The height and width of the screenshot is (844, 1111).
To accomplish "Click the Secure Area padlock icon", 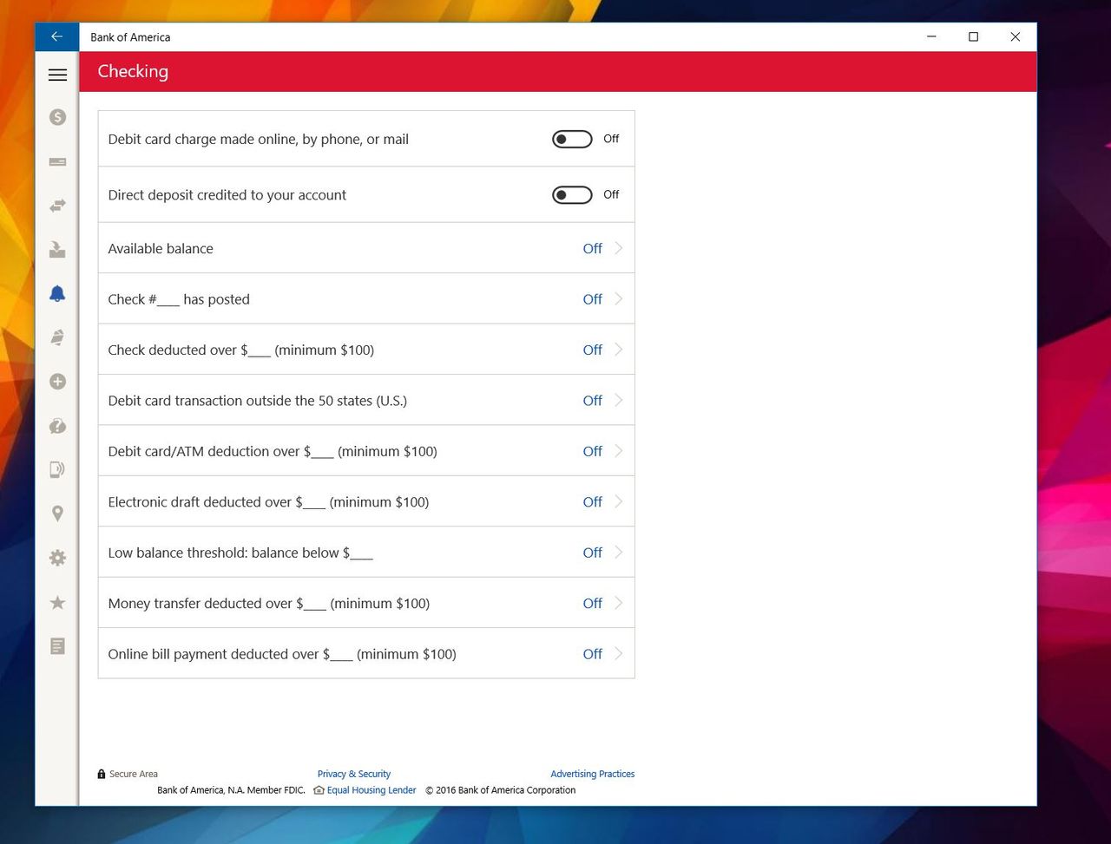I will (x=102, y=774).
